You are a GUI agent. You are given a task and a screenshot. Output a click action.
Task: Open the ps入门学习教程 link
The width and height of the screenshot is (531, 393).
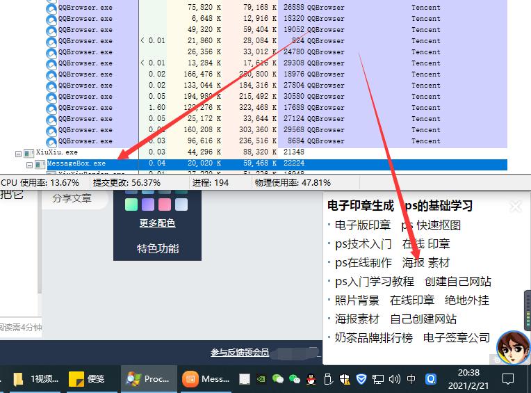(375, 282)
